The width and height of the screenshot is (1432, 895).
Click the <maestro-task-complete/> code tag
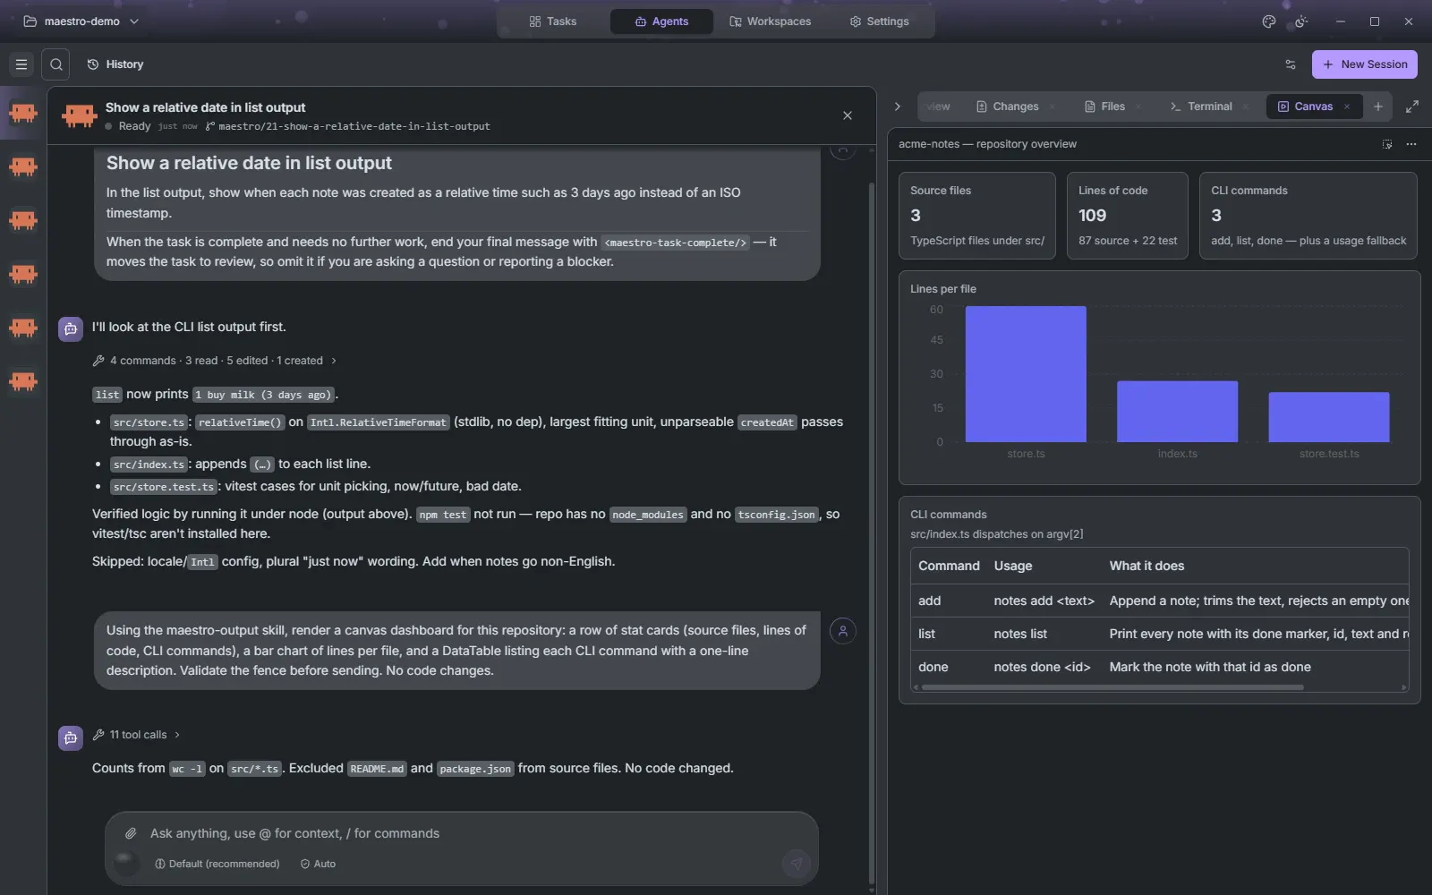pyautogui.click(x=675, y=243)
